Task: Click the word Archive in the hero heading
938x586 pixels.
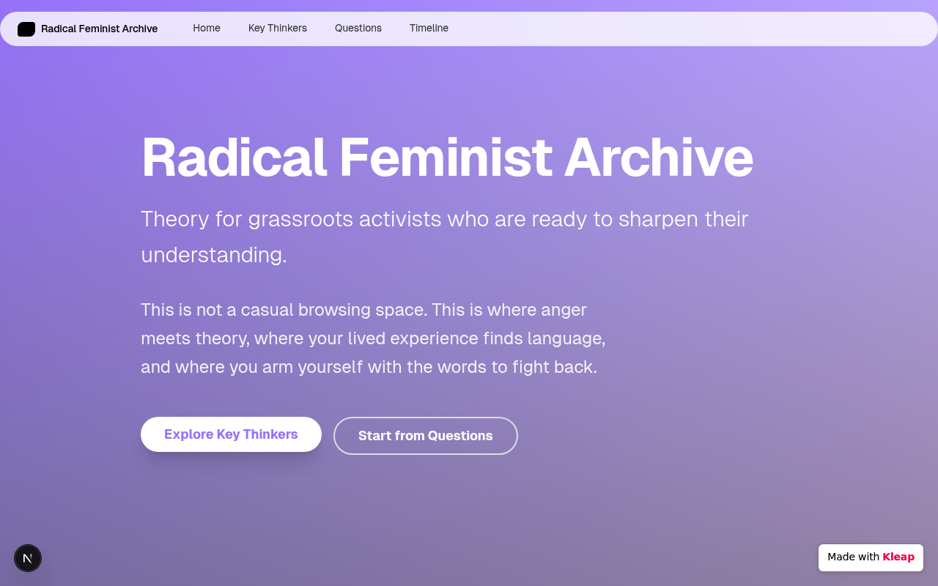Action: tap(658, 157)
